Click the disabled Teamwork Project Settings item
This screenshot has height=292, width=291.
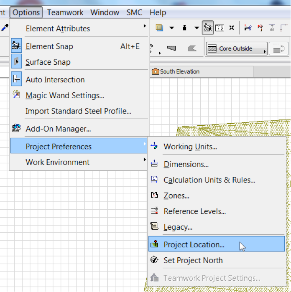(x=217, y=278)
